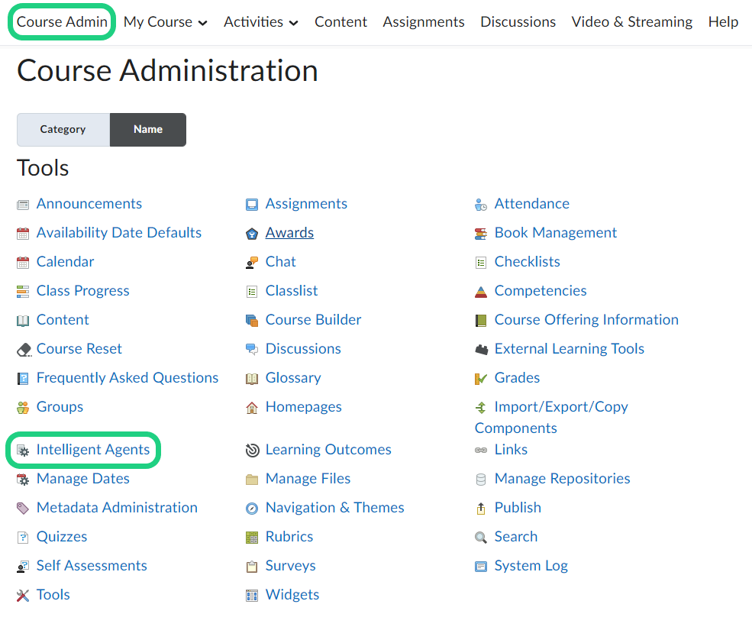Switch tool listing to Name view
The height and width of the screenshot is (643, 752).
[148, 129]
